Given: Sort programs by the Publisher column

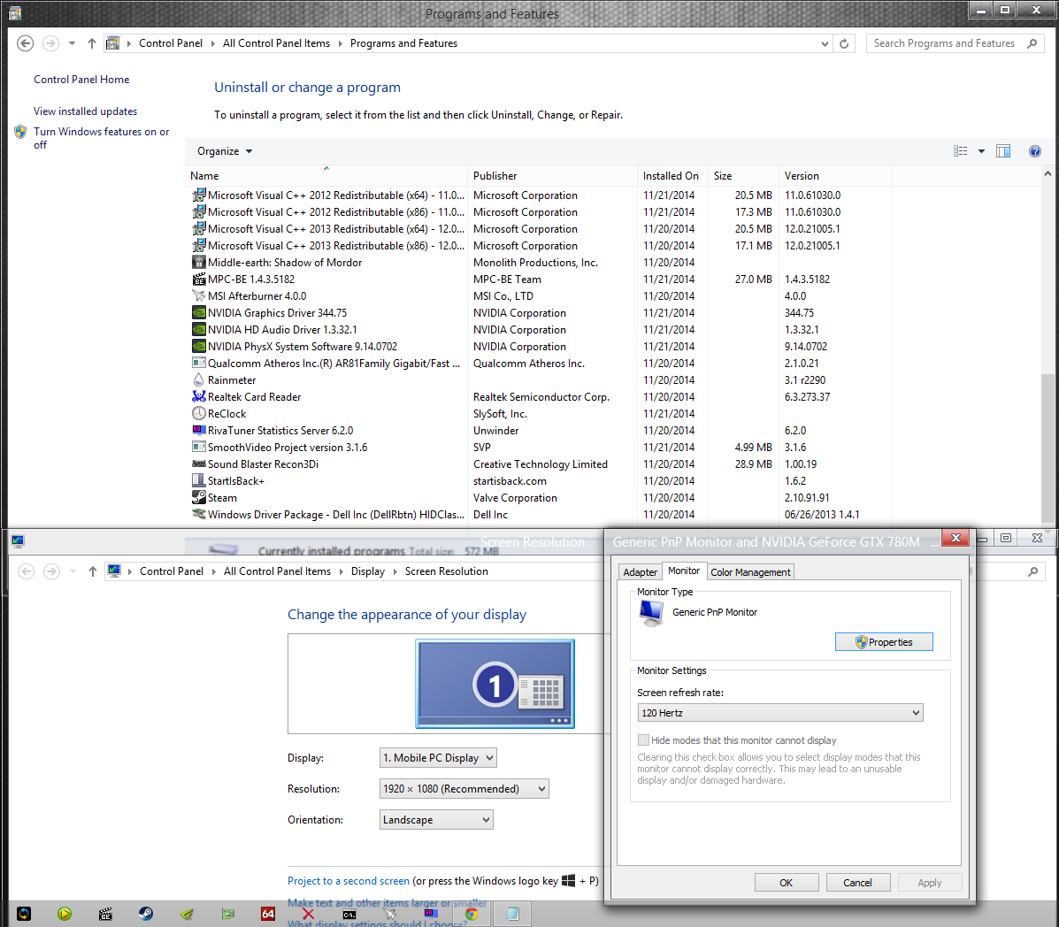Looking at the screenshot, I should (552, 175).
